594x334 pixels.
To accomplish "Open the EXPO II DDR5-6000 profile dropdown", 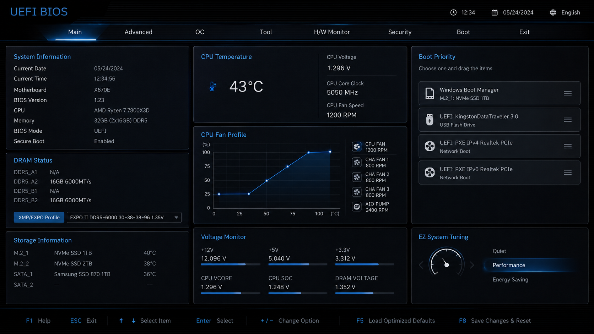I will (124, 217).
